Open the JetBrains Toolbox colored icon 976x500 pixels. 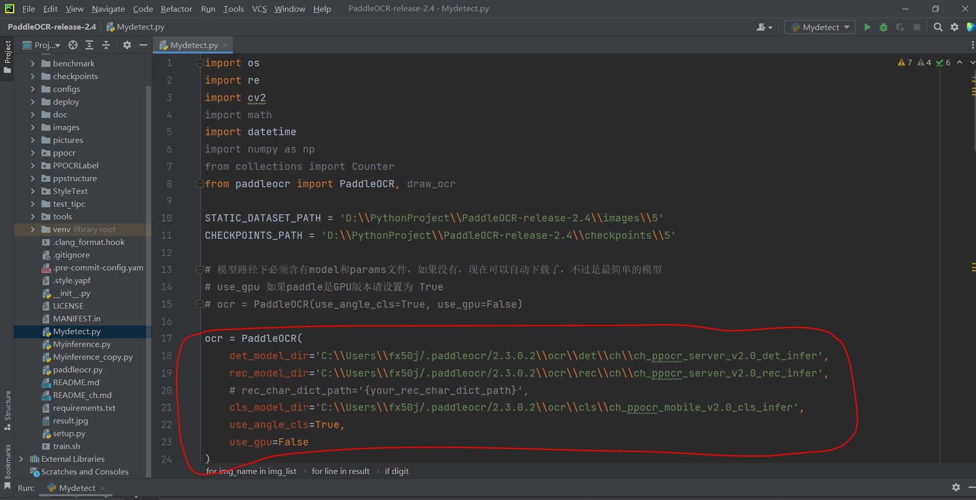[x=970, y=27]
